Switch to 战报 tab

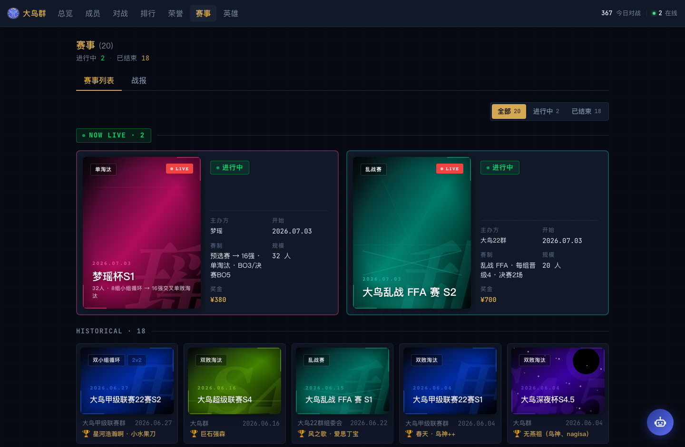(x=139, y=81)
